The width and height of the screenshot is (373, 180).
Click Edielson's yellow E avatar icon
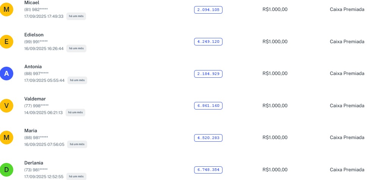6,41
